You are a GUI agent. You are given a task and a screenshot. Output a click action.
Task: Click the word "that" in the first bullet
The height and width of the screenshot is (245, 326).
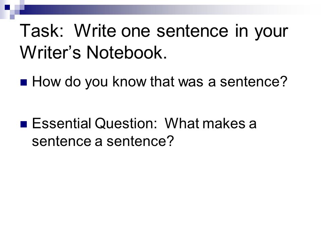point(162,81)
